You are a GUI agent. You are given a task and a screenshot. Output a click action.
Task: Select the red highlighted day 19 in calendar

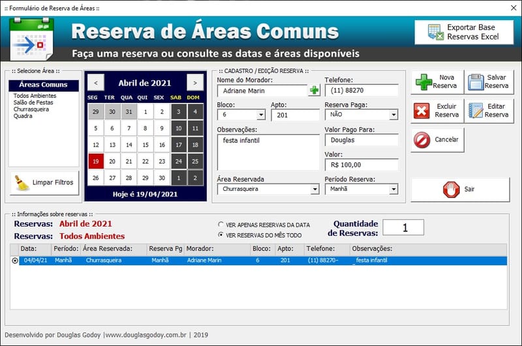click(96, 162)
